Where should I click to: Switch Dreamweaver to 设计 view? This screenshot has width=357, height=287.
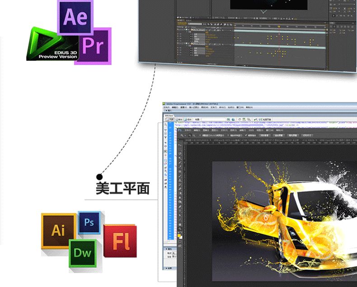point(188,120)
